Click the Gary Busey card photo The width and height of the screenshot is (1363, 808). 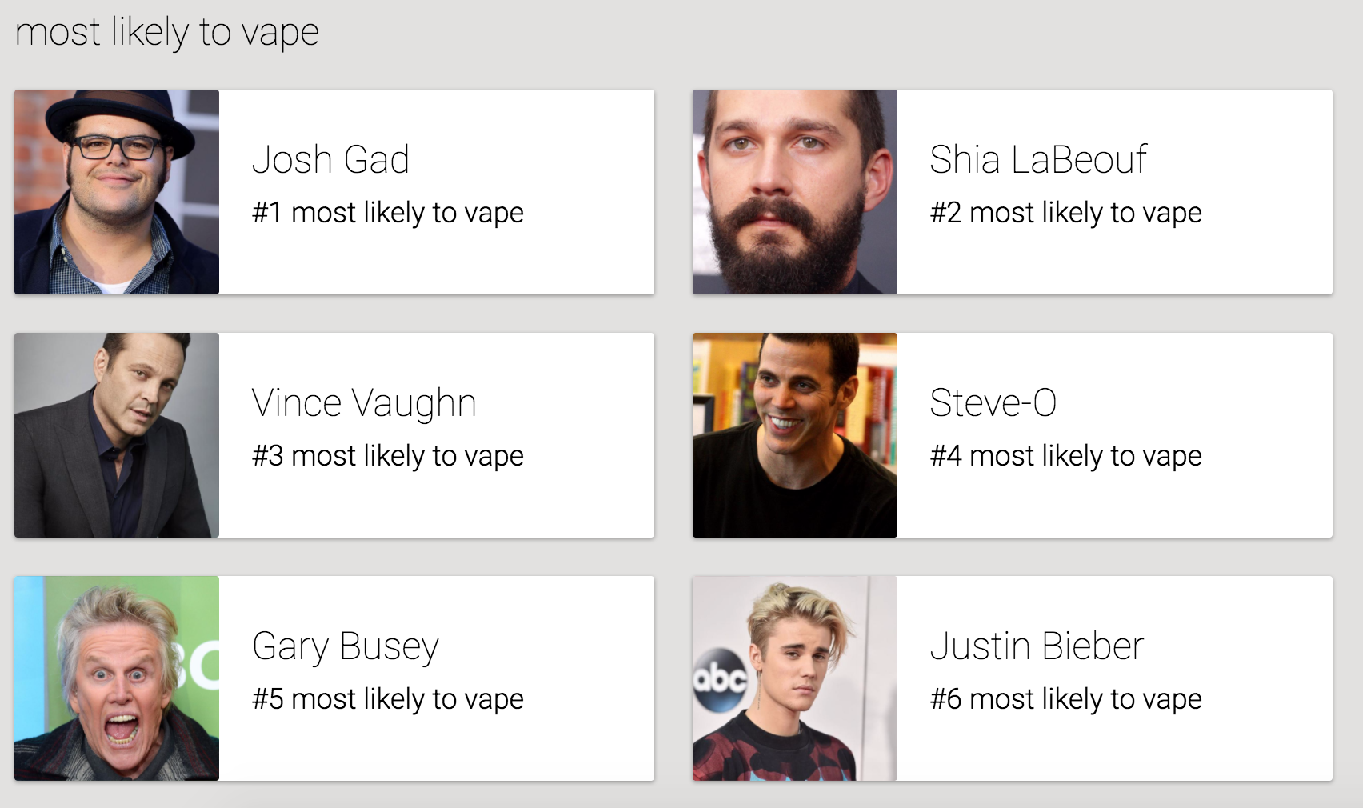coord(117,678)
